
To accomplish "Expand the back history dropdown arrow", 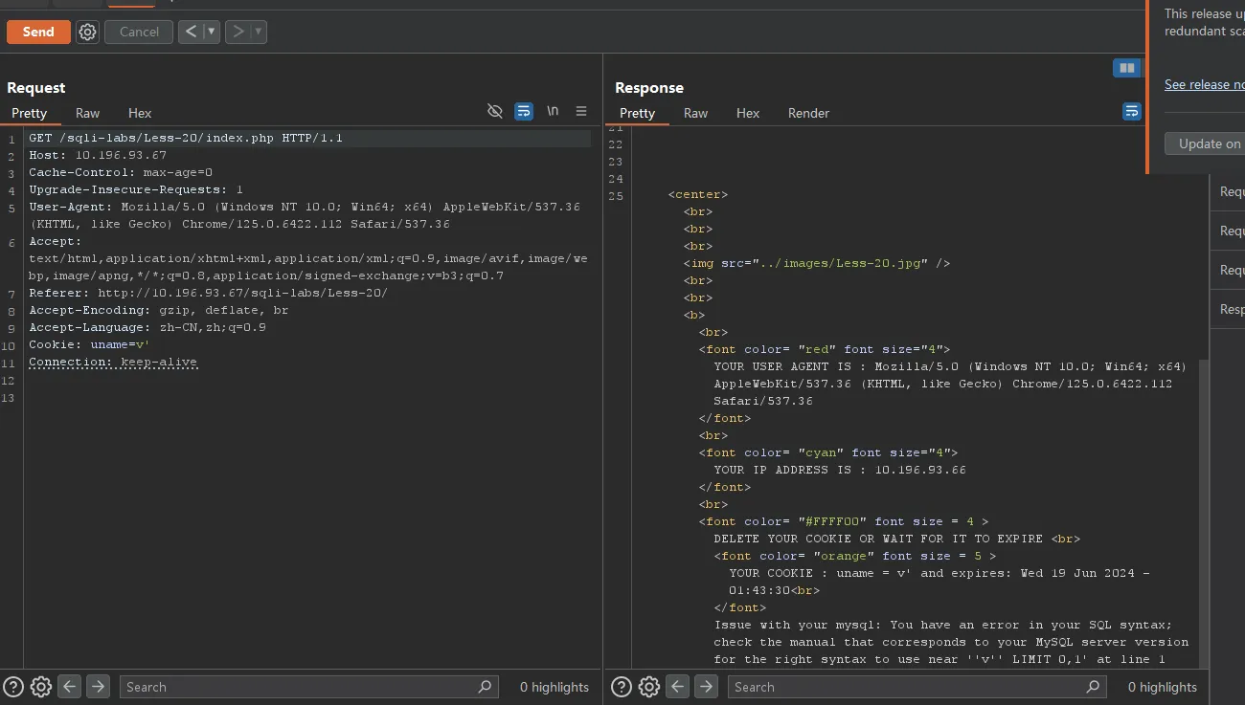I will tap(211, 32).
